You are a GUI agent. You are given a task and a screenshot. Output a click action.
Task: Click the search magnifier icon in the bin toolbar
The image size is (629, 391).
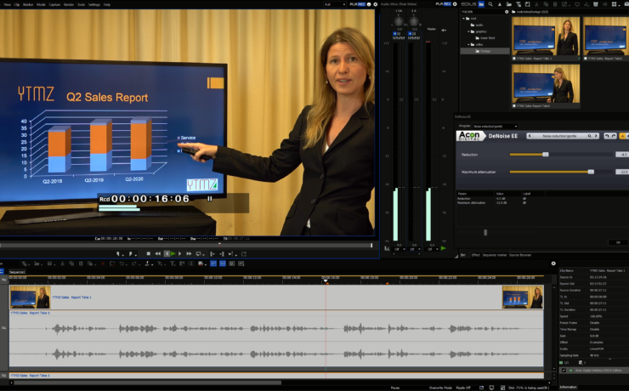490,4
